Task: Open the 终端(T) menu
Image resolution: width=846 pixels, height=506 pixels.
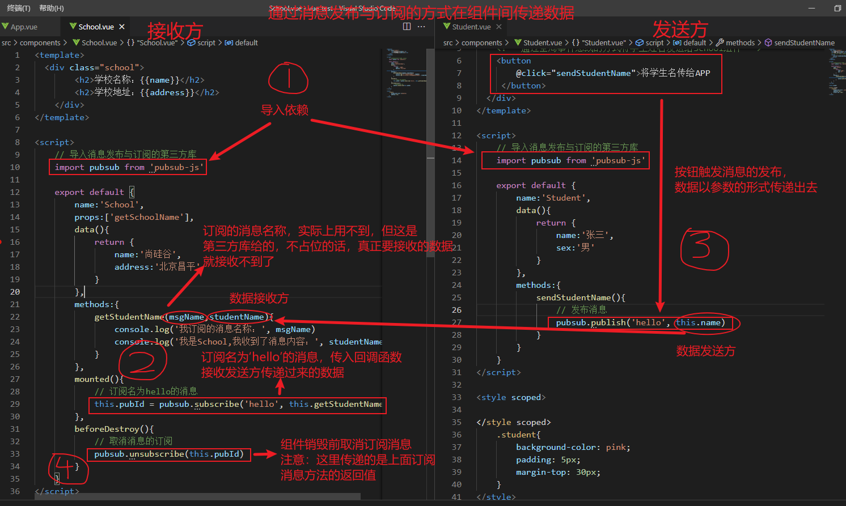Action: pos(19,8)
